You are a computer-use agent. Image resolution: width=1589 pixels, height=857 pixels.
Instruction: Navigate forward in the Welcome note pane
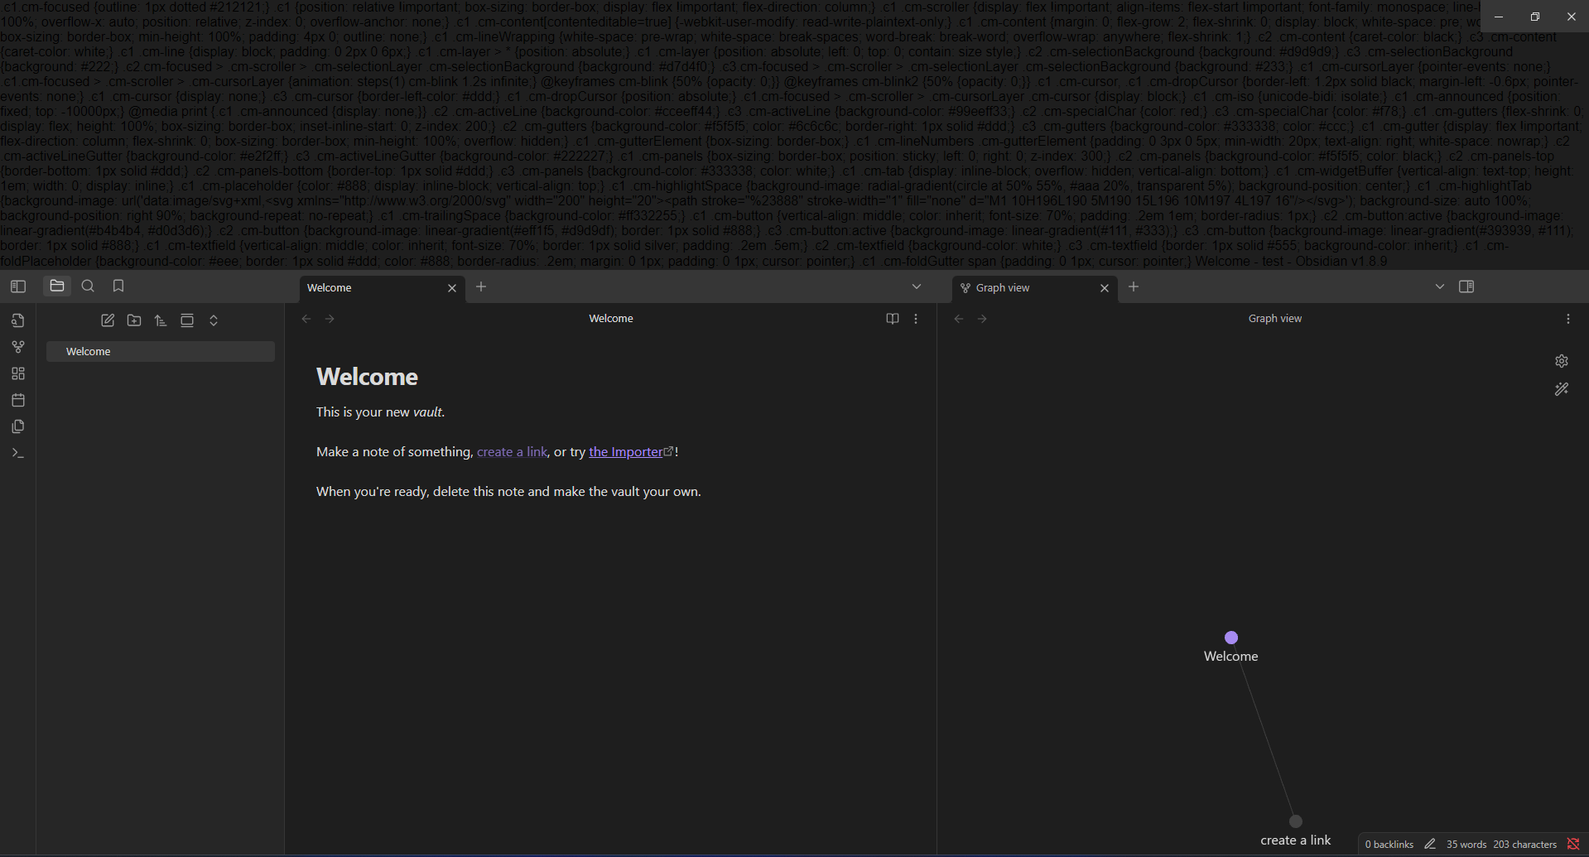coord(330,319)
